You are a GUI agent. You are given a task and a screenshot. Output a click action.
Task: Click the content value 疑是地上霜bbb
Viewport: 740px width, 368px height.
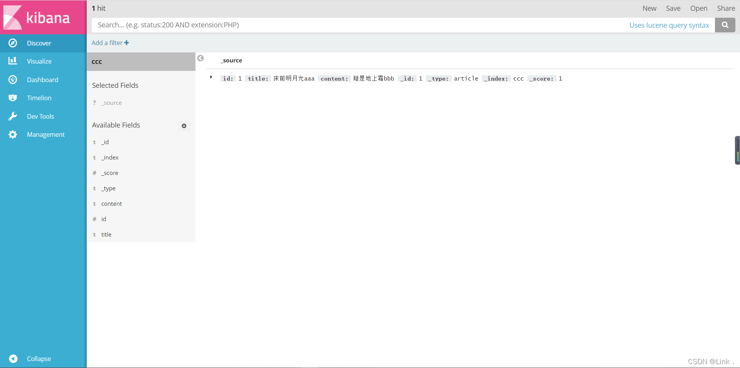pyautogui.click(x=373, y=79)
